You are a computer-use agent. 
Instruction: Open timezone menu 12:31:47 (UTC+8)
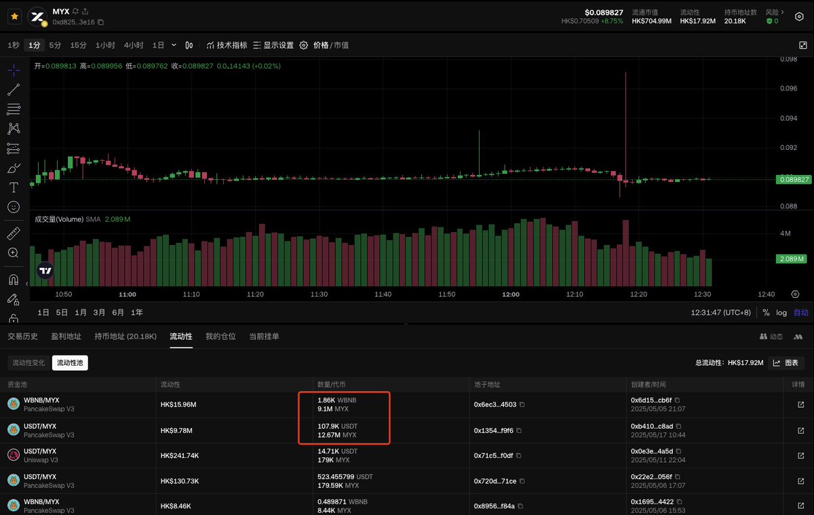click(721, 313)
